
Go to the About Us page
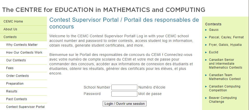10,29
